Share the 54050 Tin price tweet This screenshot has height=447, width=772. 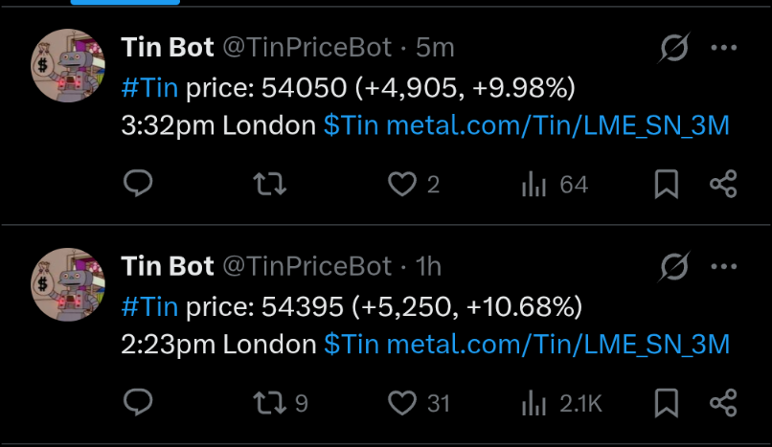pos(723,184)
